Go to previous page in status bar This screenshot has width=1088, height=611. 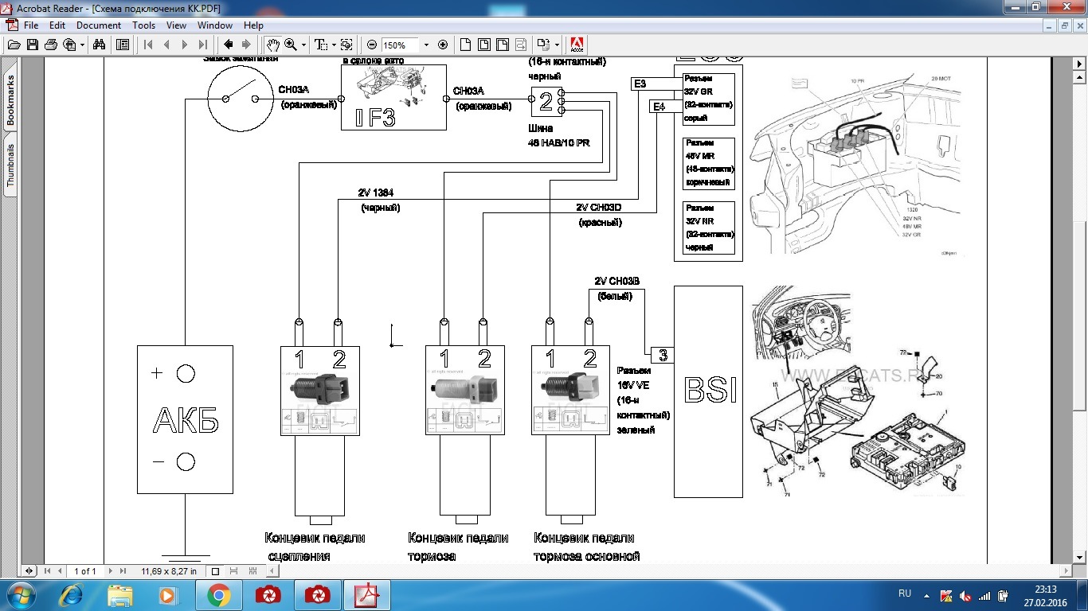pos(60,570)
